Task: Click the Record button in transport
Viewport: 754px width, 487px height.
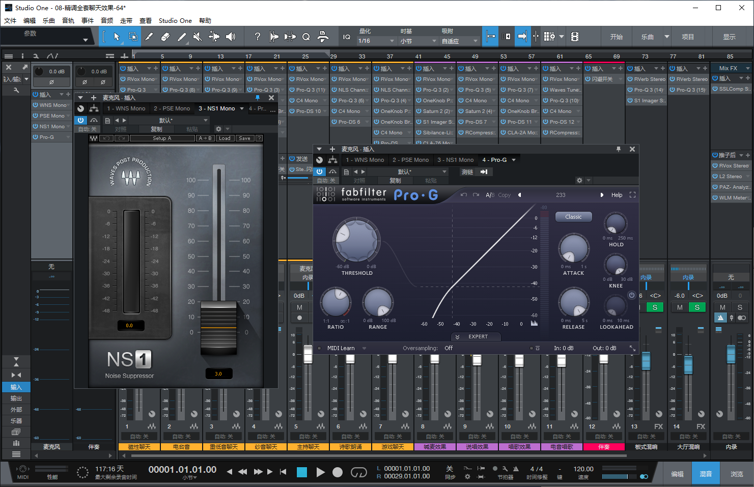Action: (x=338, y=472)
